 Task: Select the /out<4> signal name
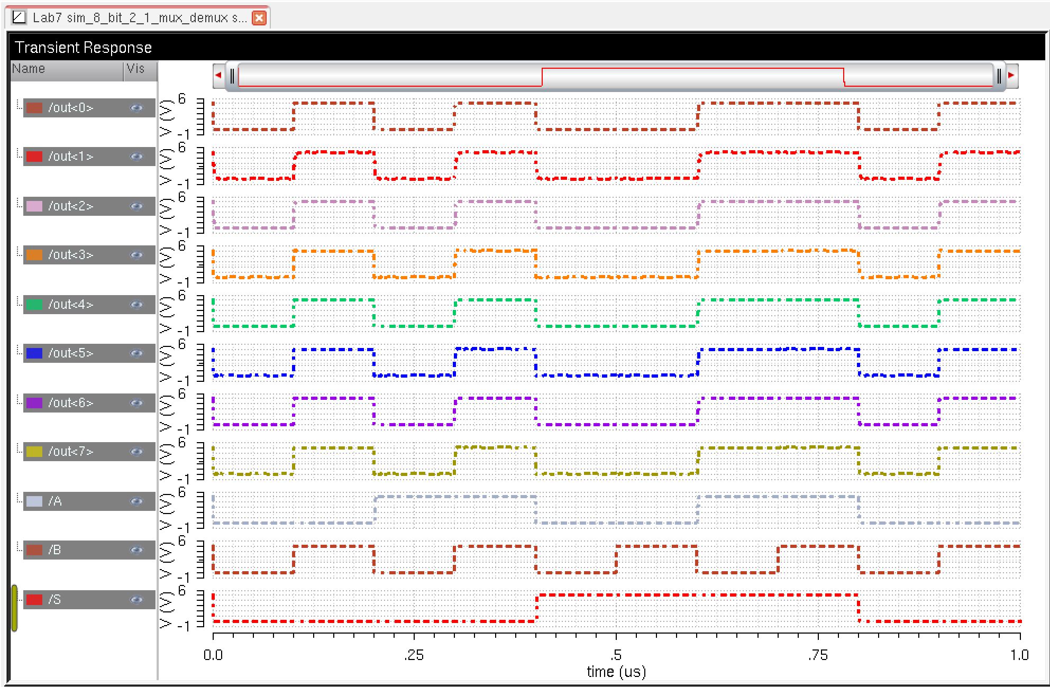click(71, 305)
